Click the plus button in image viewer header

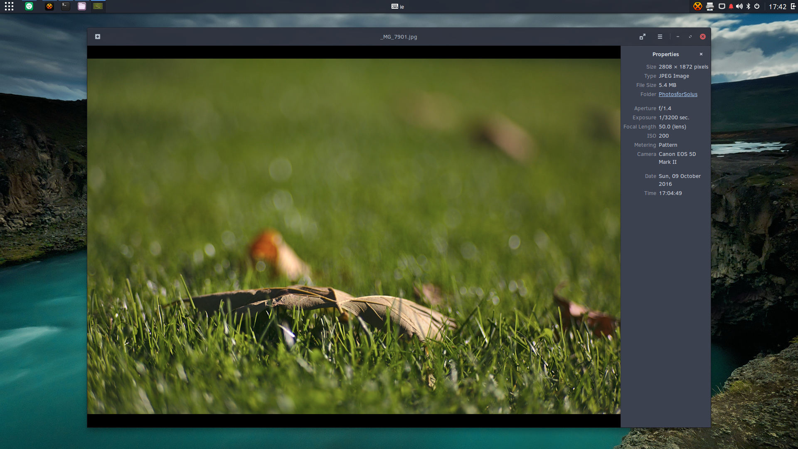pos(98,37)
